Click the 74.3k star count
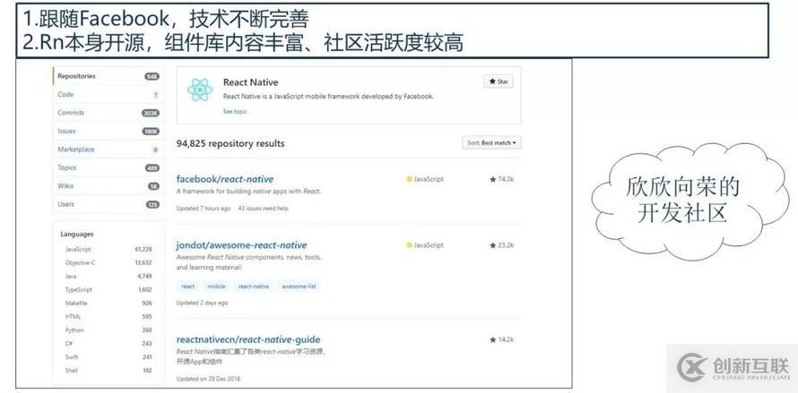 [502, 179]
